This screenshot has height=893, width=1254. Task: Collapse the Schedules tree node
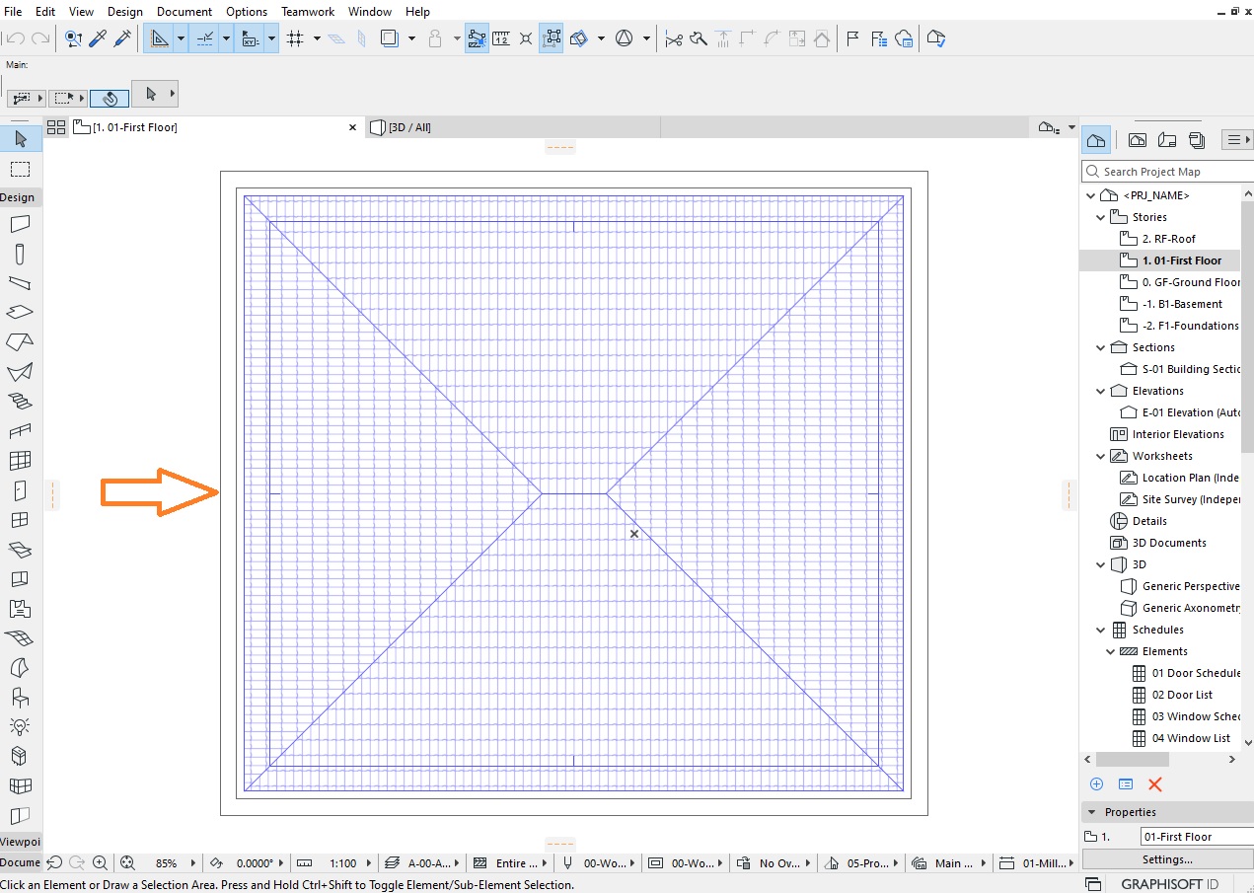[1100, 630]
